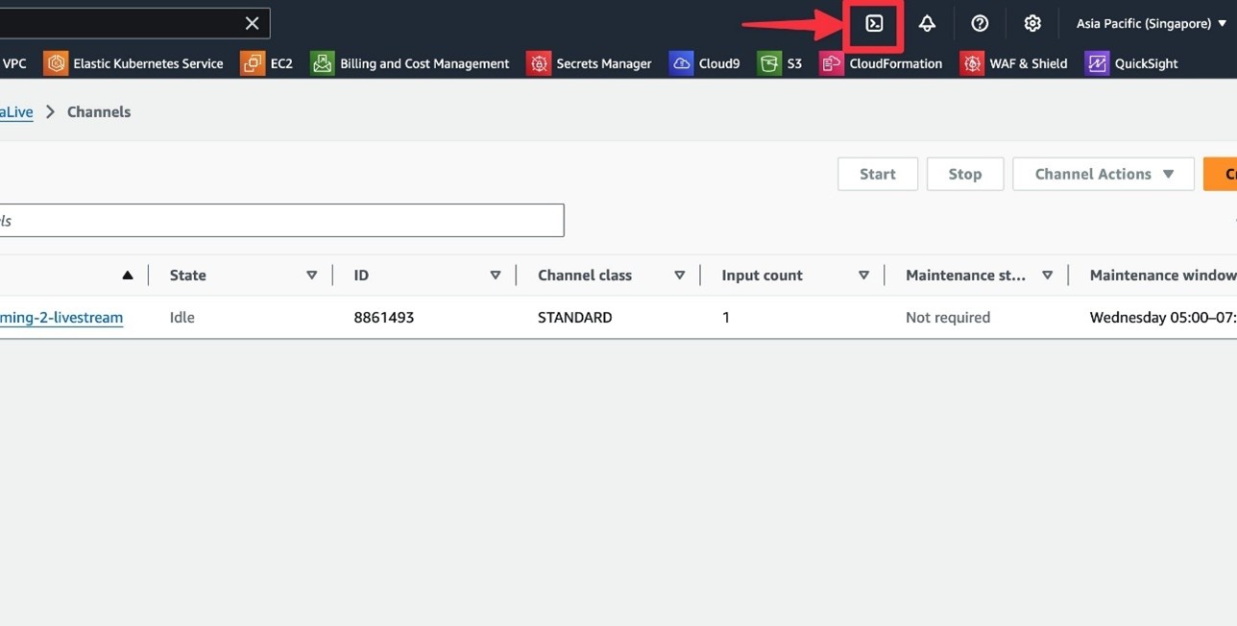Open the notifications bell
The width and height of the screenshot is (1237, 626).
coord(927,24)
